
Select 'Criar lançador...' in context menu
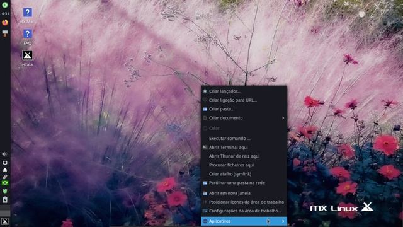pyautogui.click(x=244, y=91)
